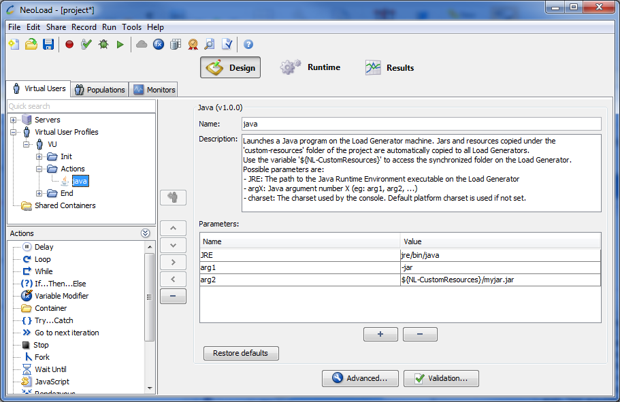Image resolution: width=620 pixels, height=402 pixels.
Task: Click the cloud toolbar icon
Action: [141, 44]
